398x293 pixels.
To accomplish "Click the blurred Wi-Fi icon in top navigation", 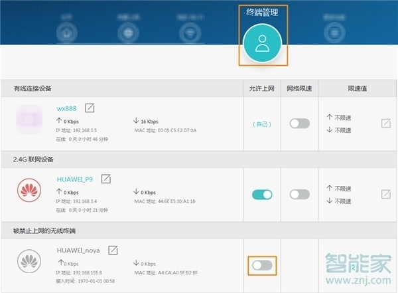I will (x=190, y=33).
